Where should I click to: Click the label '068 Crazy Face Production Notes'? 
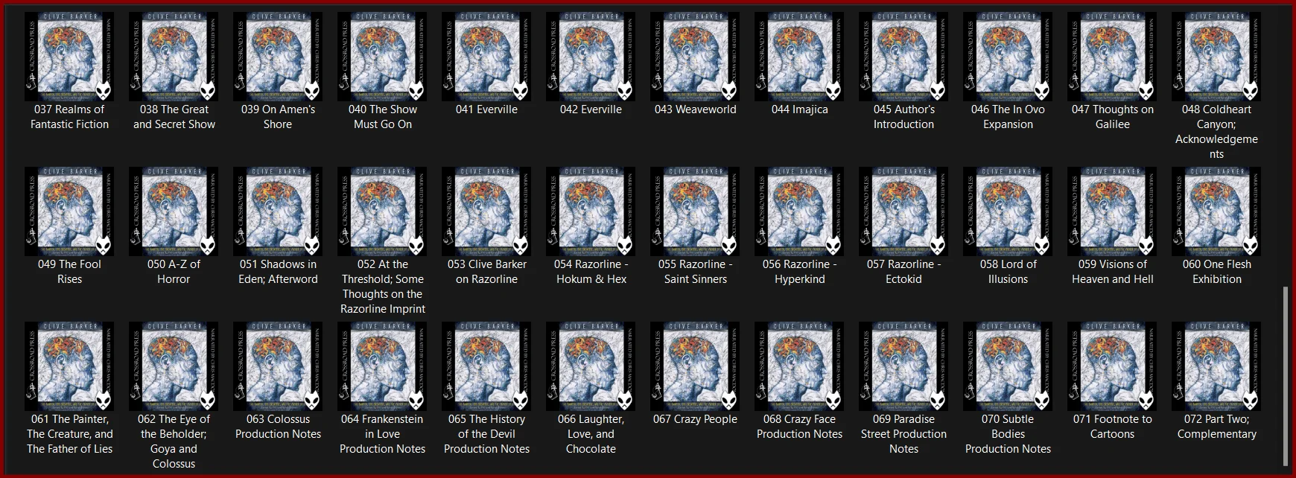(x=799, y=427)
